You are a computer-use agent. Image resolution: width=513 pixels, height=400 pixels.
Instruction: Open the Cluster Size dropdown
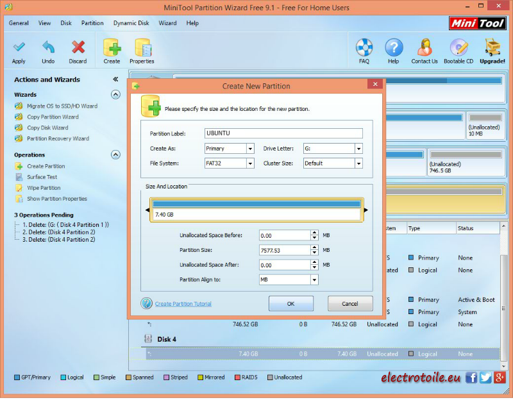click(359, 163)
